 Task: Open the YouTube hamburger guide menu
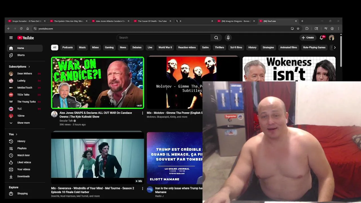coord(11,37)
